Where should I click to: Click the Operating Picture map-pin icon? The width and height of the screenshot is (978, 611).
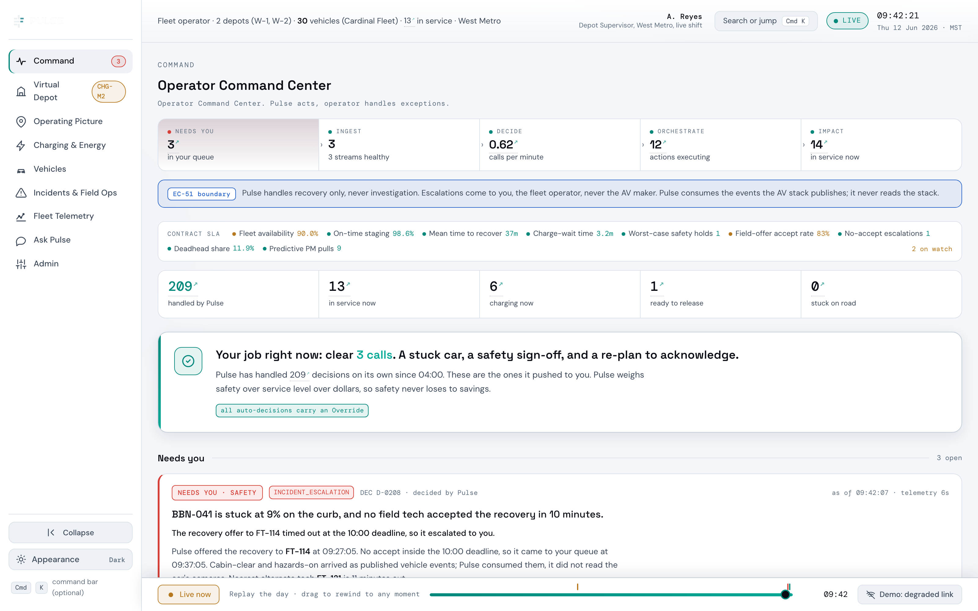21,122
